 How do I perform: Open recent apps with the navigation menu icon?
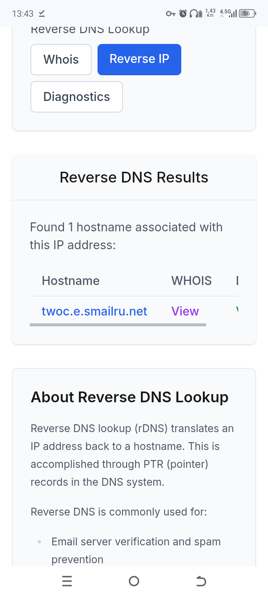tap(67, 581)
